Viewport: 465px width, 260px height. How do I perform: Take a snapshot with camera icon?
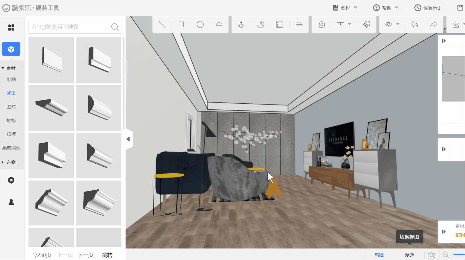(x=431, y=255)
